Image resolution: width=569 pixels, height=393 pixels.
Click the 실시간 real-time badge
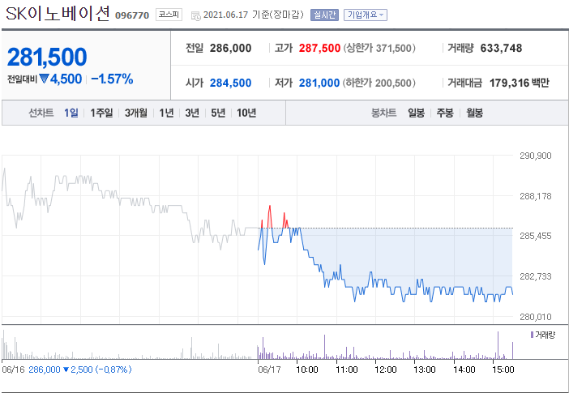pos(324,15)
